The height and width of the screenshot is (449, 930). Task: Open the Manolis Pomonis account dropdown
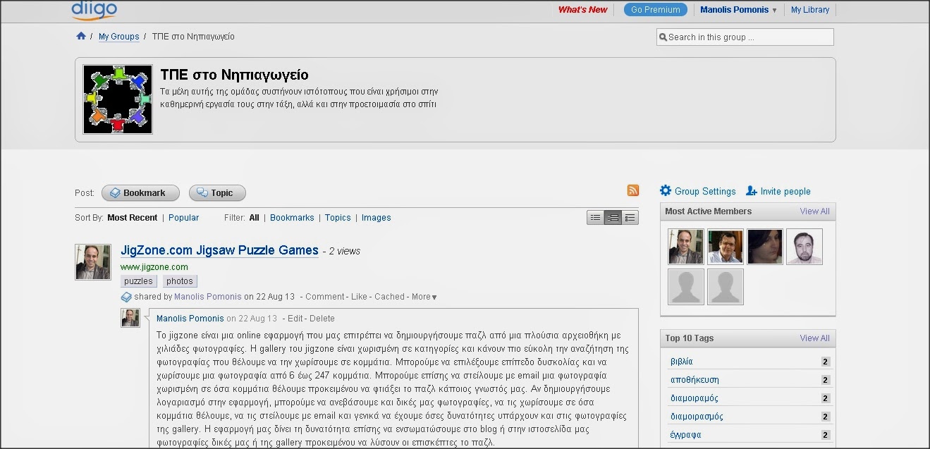coord(738,10)
